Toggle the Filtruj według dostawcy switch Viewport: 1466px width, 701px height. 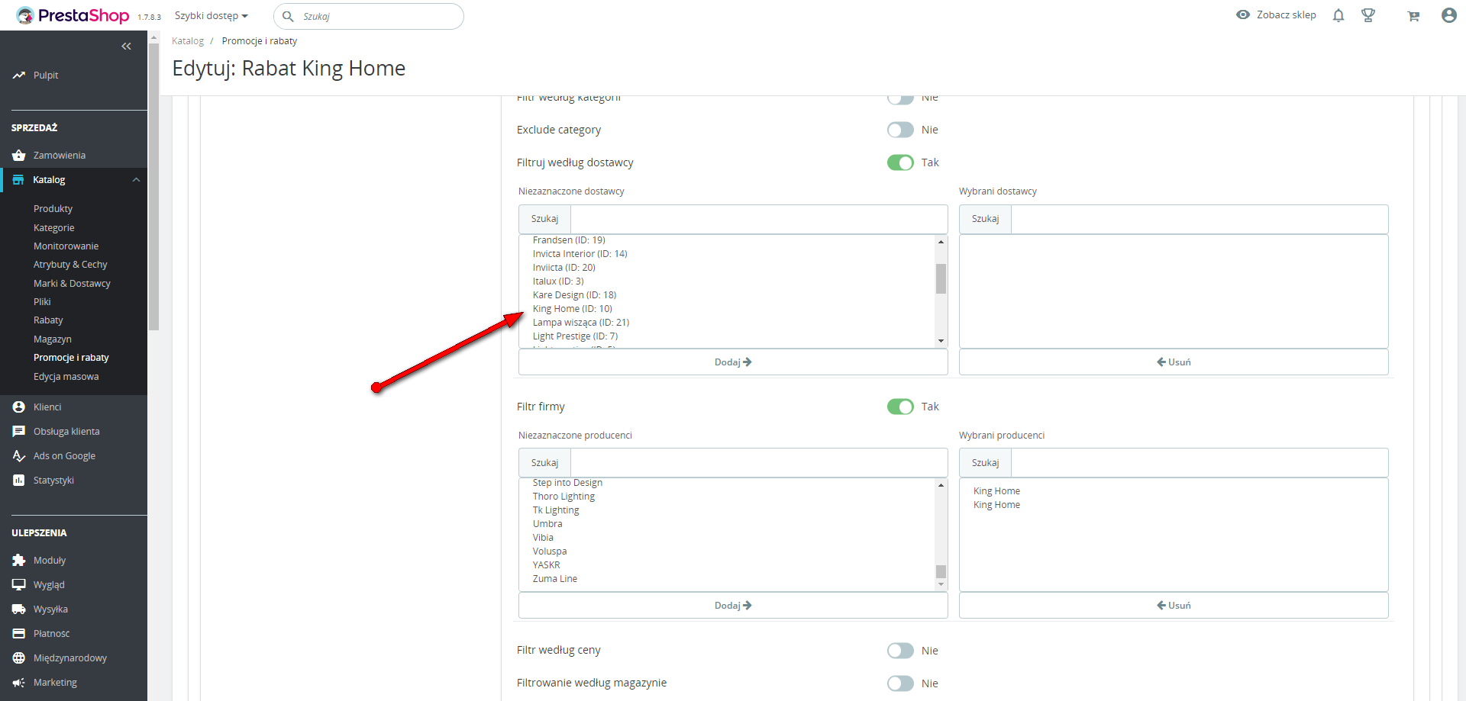click(x=900, y=162)
